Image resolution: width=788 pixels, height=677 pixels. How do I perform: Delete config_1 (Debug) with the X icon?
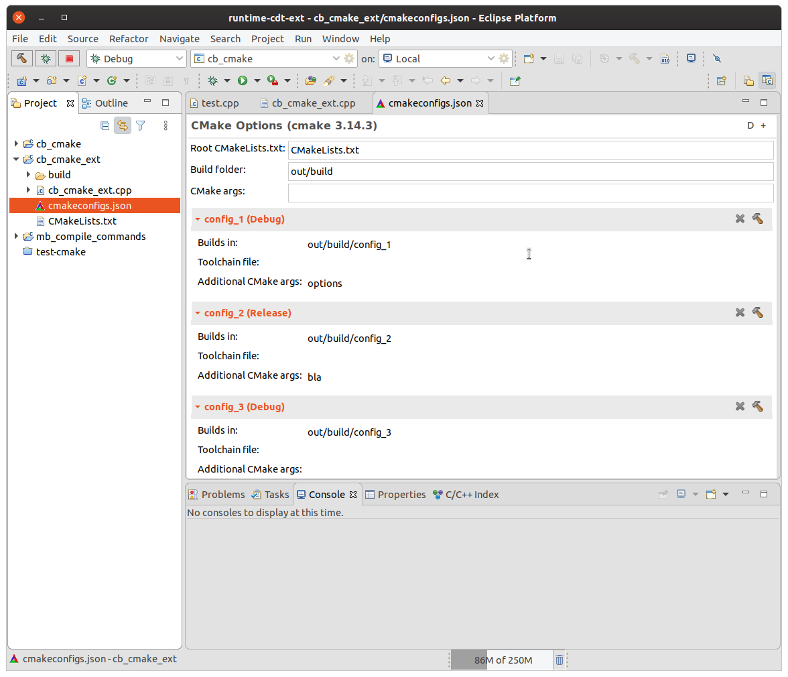pyautogui.click(x=740, y=219)
